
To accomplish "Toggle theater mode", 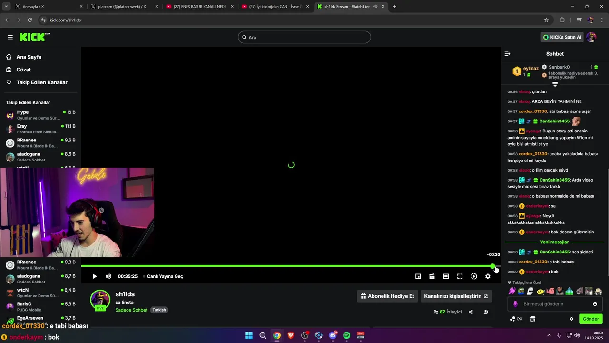I will (x=446, y=276).
